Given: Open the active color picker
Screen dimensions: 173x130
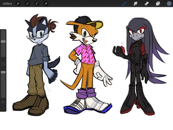Looking at the screenshot, I should [x=169, y=4].
